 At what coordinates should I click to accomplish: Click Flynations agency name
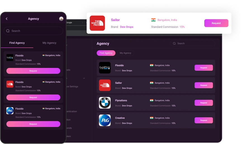pyautogui.click(x=121, y=101)
